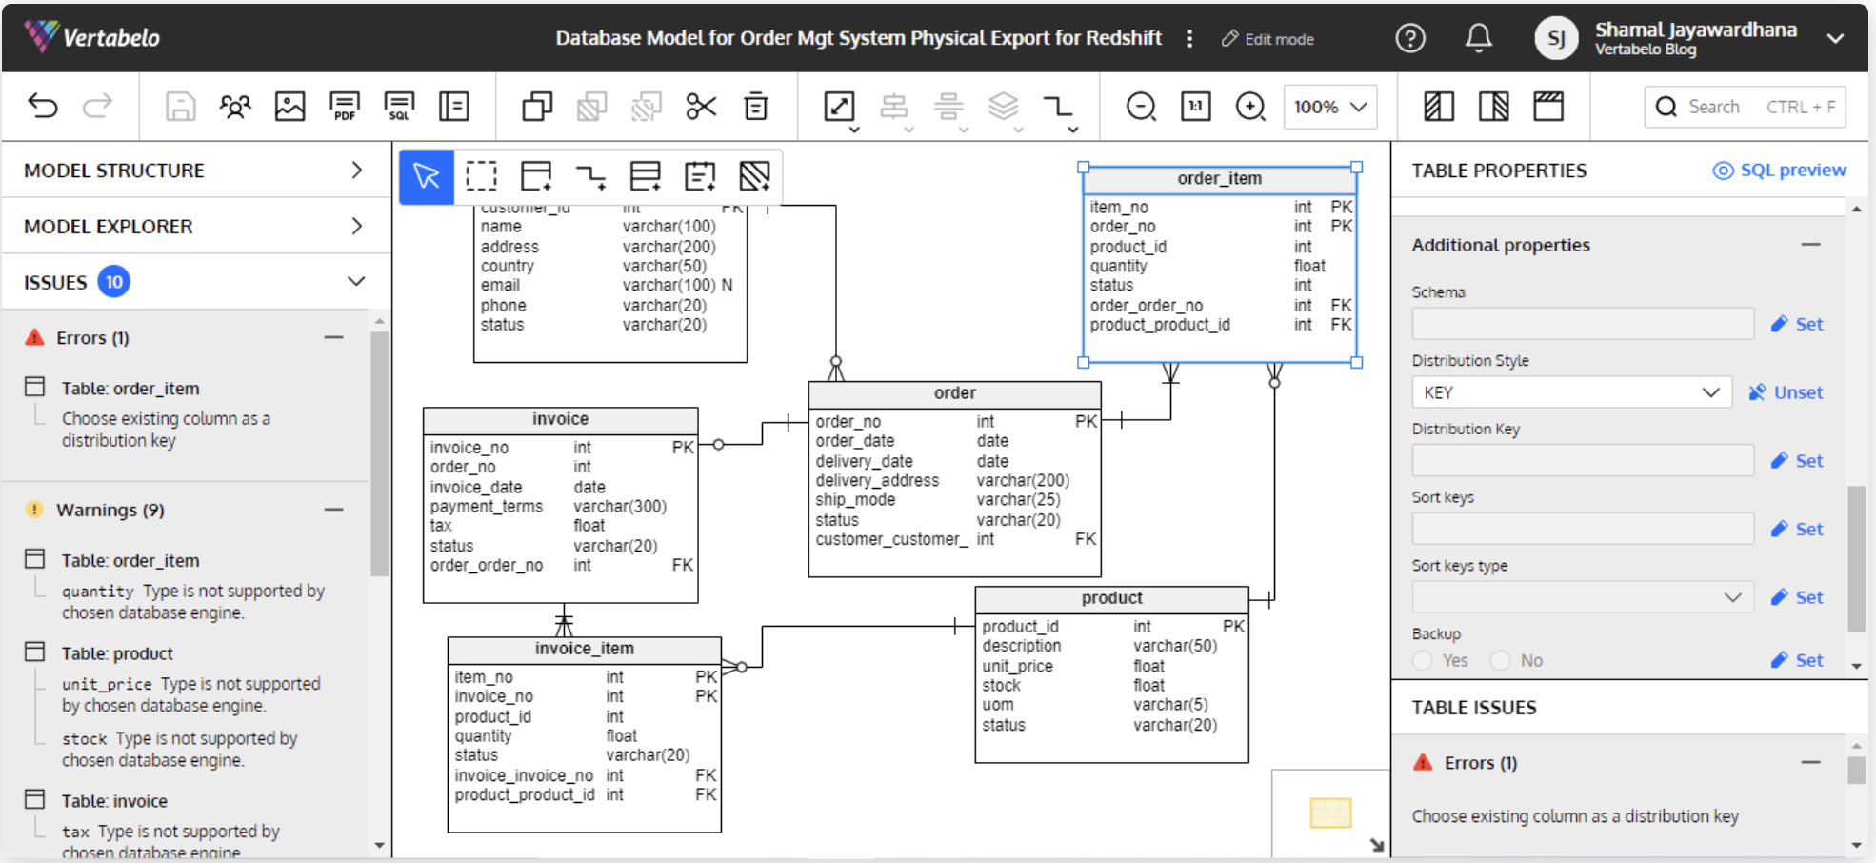Click the Copy icon

click(537, 106)
